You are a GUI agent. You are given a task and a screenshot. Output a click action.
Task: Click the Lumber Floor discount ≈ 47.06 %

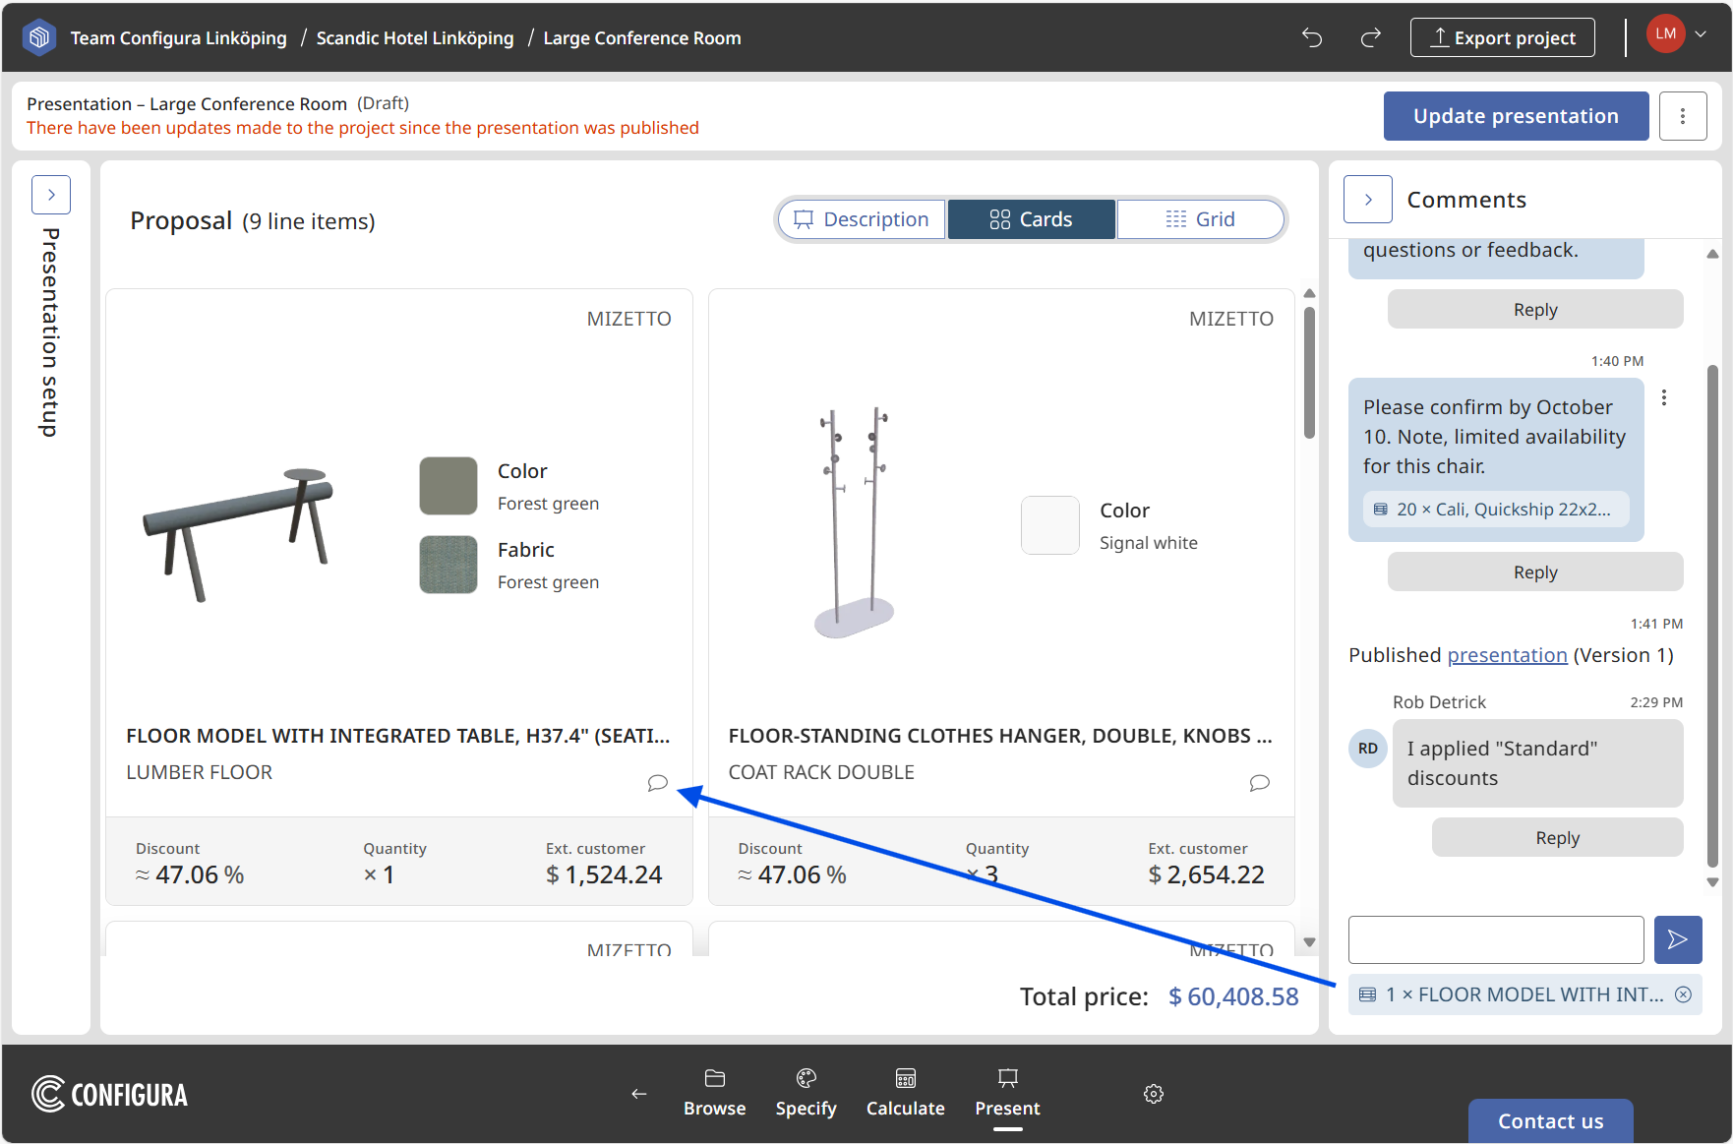coord(190,874)
